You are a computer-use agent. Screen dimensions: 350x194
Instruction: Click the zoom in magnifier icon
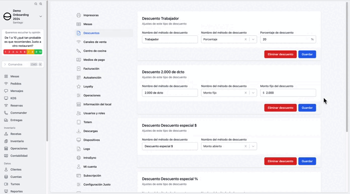41,4
